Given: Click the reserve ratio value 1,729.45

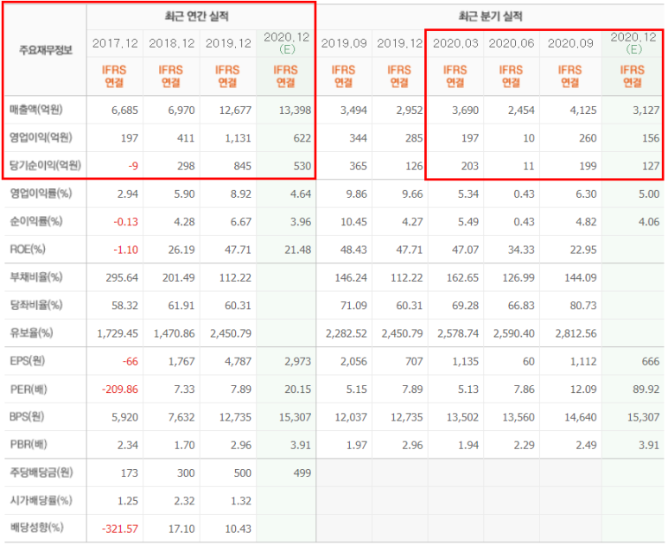Looking at the screenshot, I should pos(118,333).
